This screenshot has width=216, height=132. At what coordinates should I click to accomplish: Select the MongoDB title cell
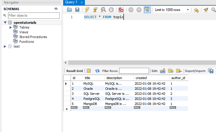94,104
